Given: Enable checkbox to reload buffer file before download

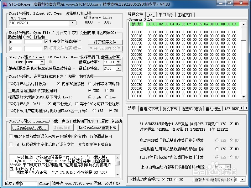Looking at the screenshot, I should (x=10, y=136).
